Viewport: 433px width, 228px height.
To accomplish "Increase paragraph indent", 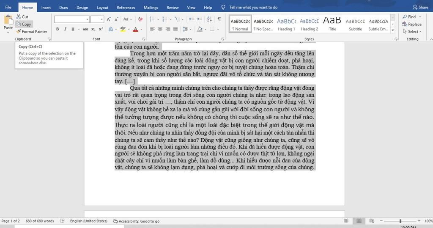I will (200, 19).
